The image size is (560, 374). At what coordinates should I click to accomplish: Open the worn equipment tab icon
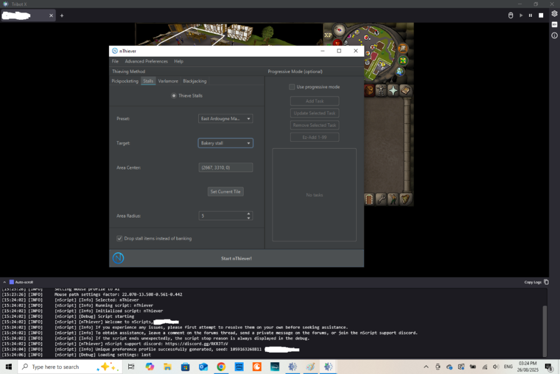[x=382, y=90]
